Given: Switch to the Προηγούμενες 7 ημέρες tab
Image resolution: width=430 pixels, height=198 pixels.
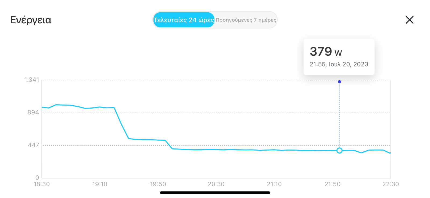Looking at the screenshot, I should pos(246,20).
